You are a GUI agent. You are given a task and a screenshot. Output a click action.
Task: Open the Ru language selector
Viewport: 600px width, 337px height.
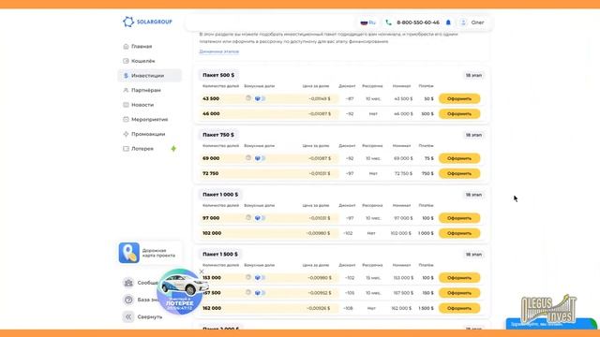tap(368, 22)
